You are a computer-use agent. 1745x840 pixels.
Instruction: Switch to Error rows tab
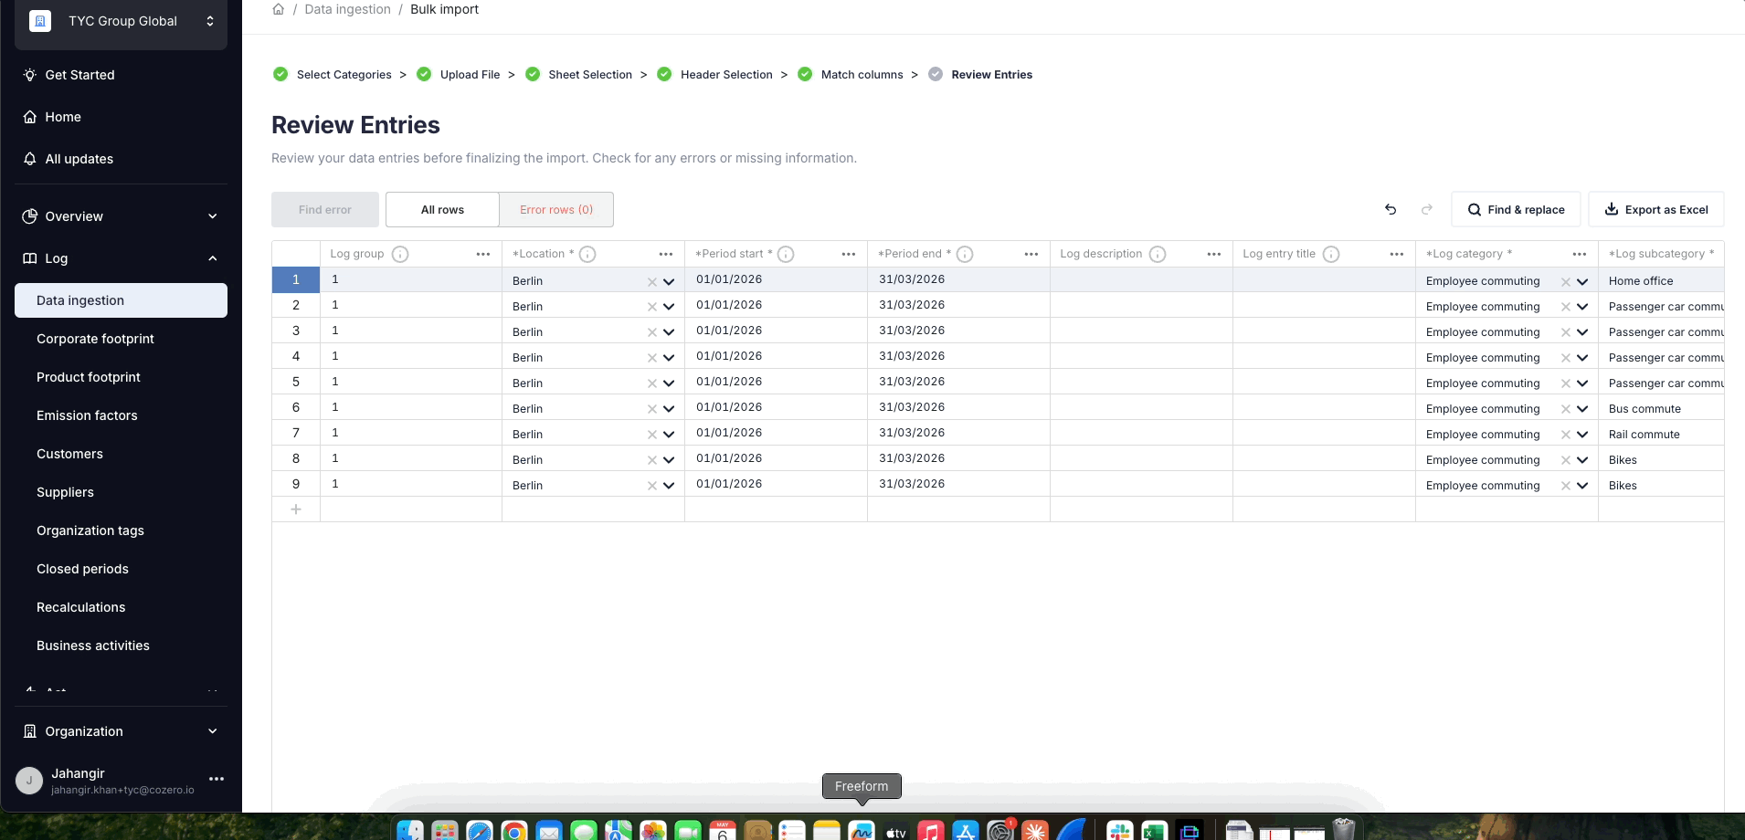[556, 209]
